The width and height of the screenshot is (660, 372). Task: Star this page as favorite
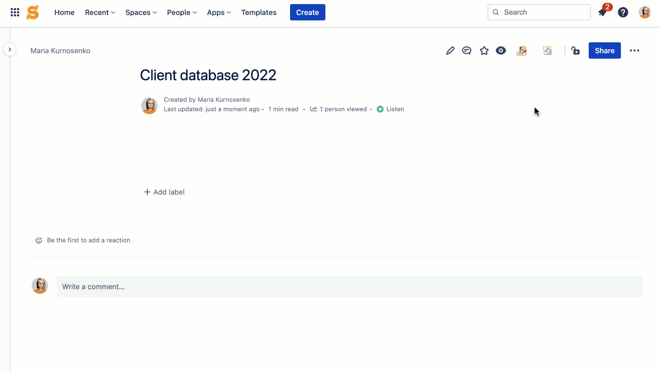[484, 51]
